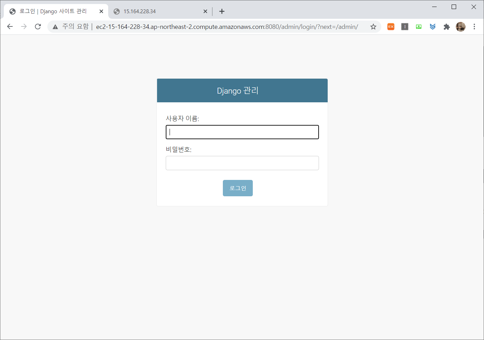The height and width of the screenshot is (340, 484).
Task: Focus the 사용자 이름 input field
Action: [x=242, y=132]
